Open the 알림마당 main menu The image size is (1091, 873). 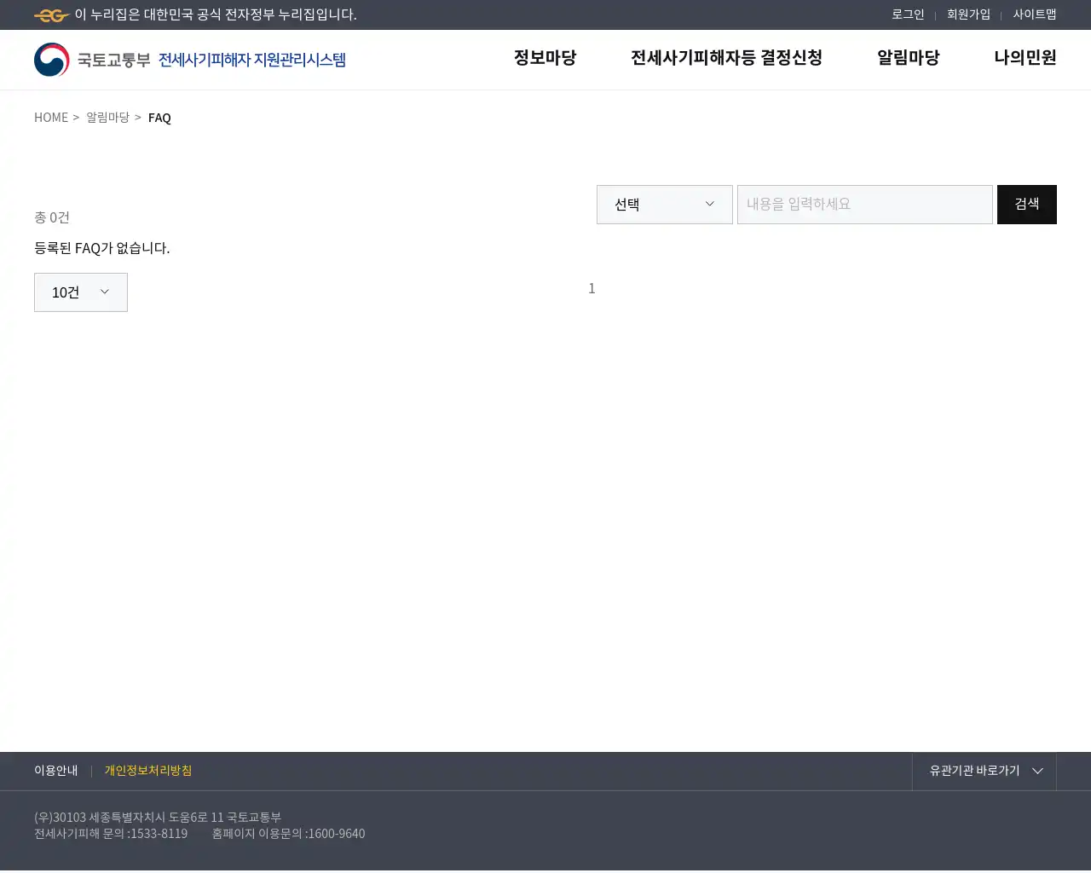click(x=908, y=58)
